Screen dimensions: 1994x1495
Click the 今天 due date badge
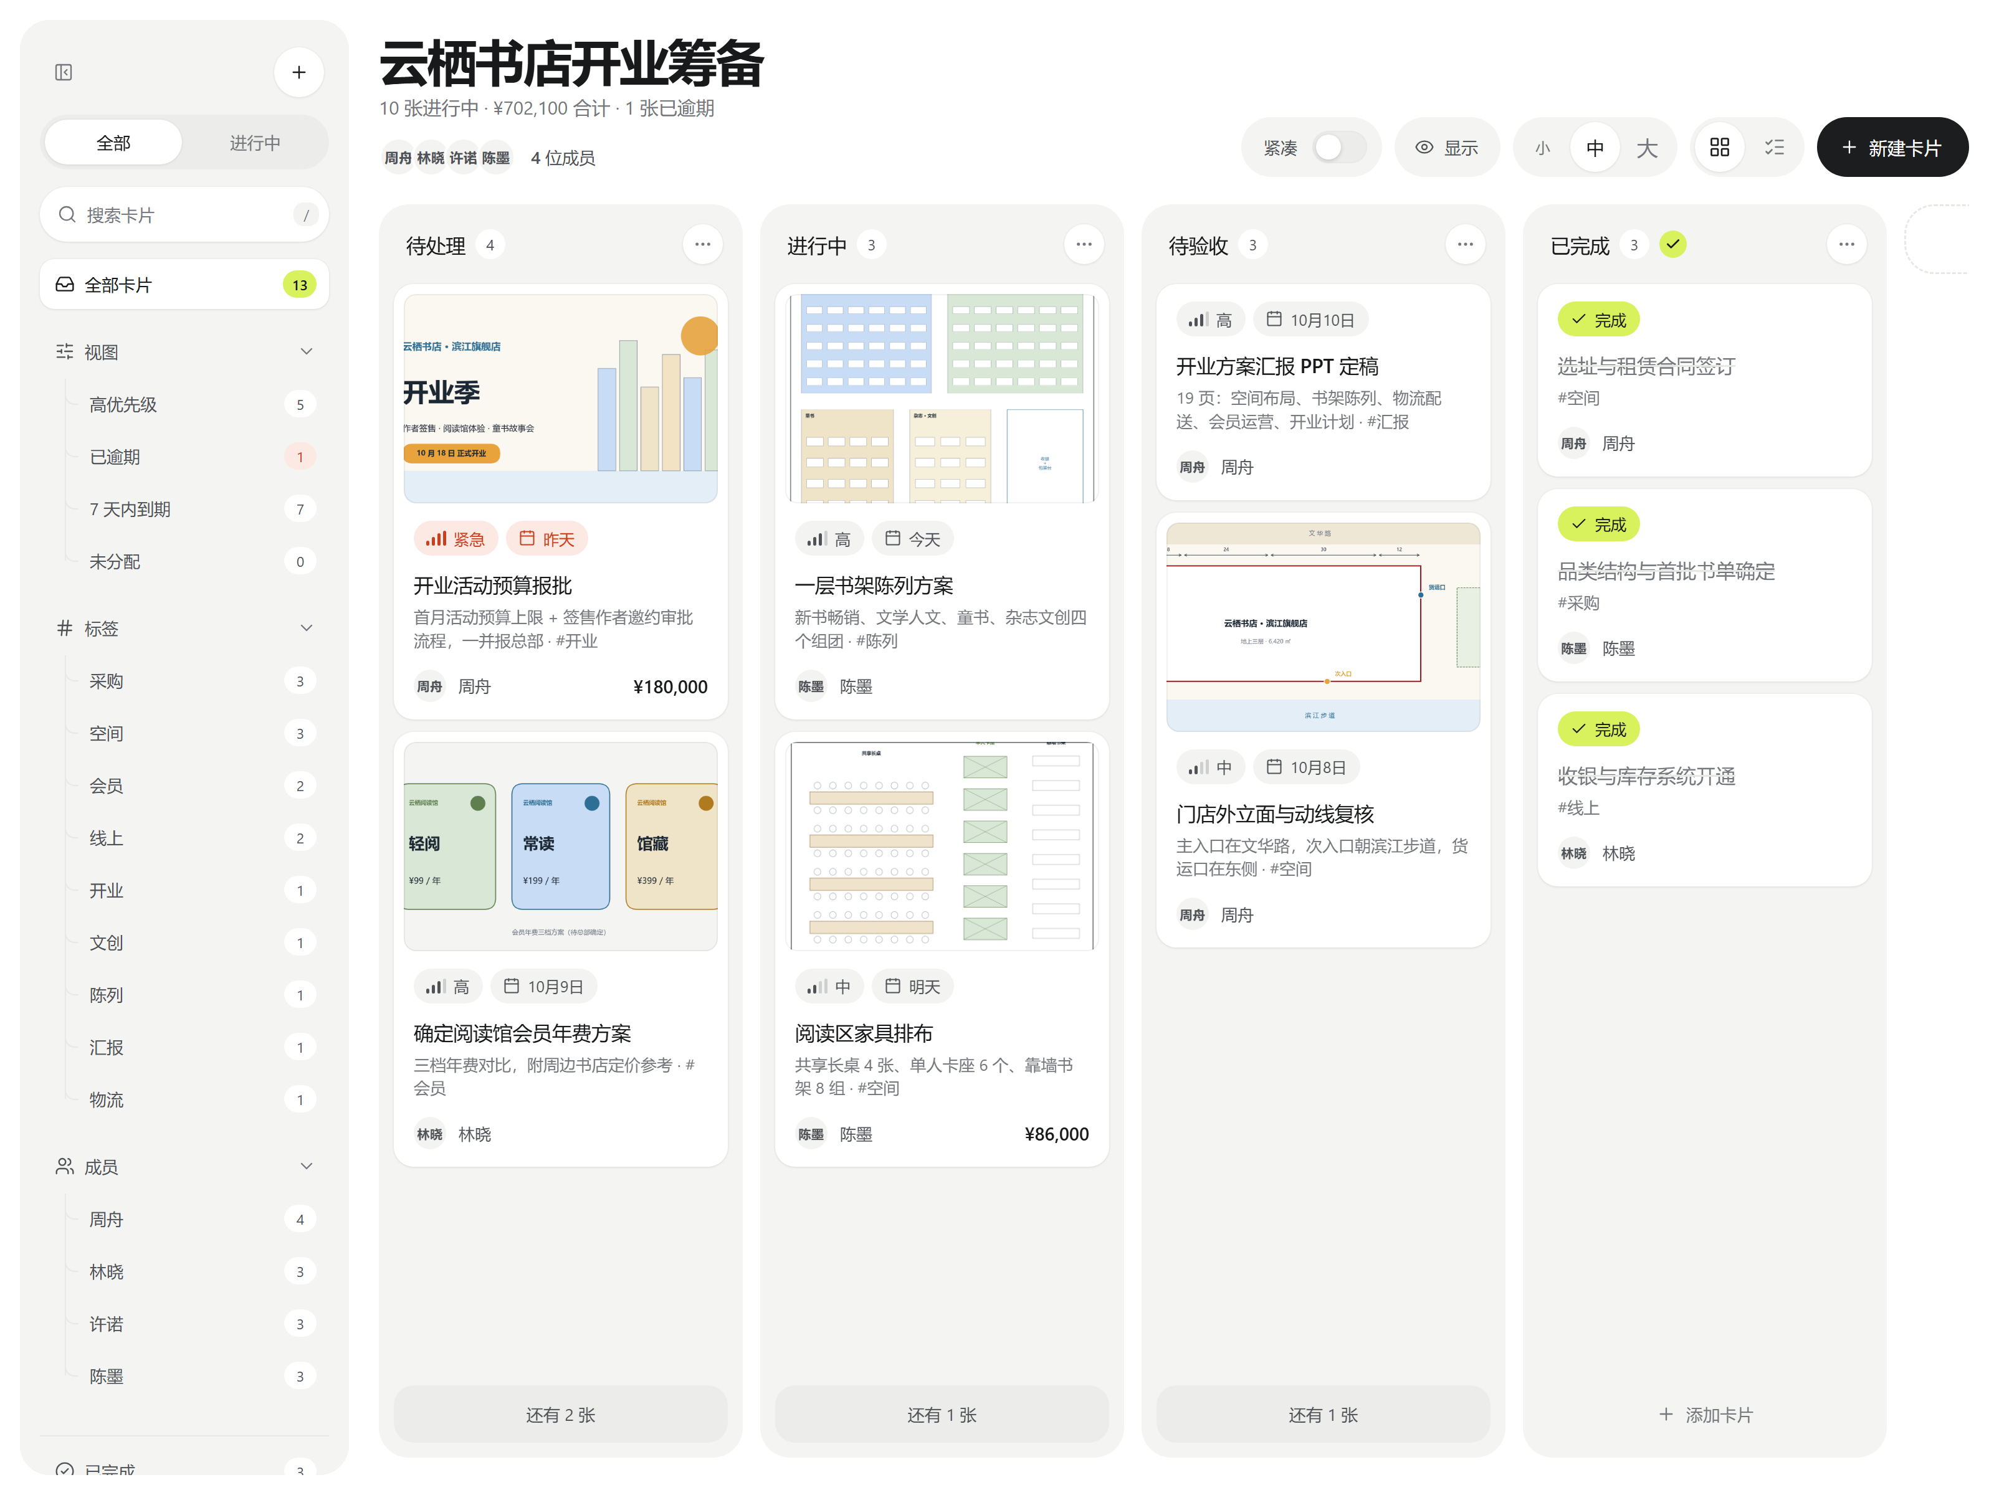(x=912, y=539)
